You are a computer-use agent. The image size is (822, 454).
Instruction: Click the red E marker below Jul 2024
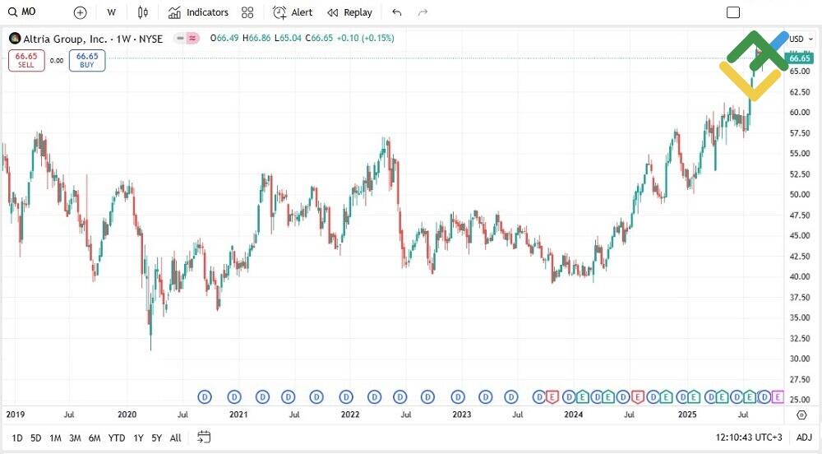click(x=637, y=397)
